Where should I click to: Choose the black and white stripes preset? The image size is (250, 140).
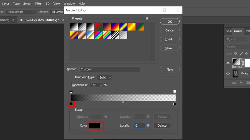click(x=115, y=35)
